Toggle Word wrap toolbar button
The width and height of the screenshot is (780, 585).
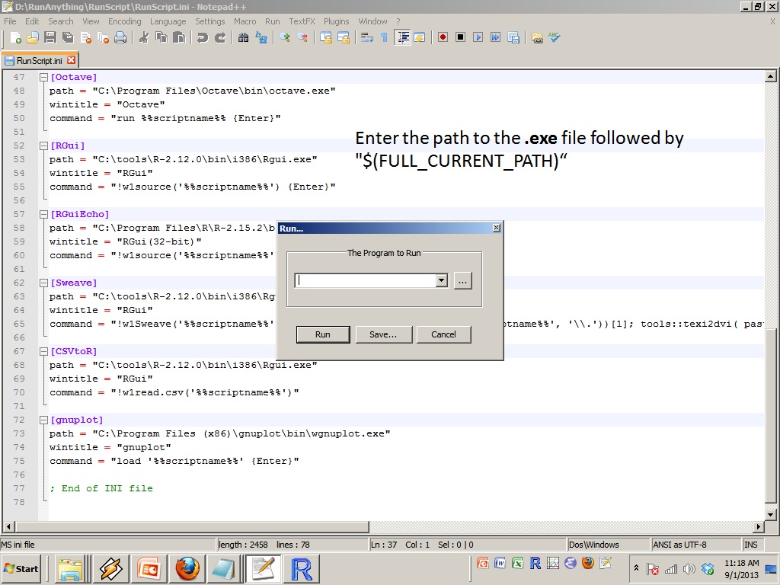(x=367, y=38)
